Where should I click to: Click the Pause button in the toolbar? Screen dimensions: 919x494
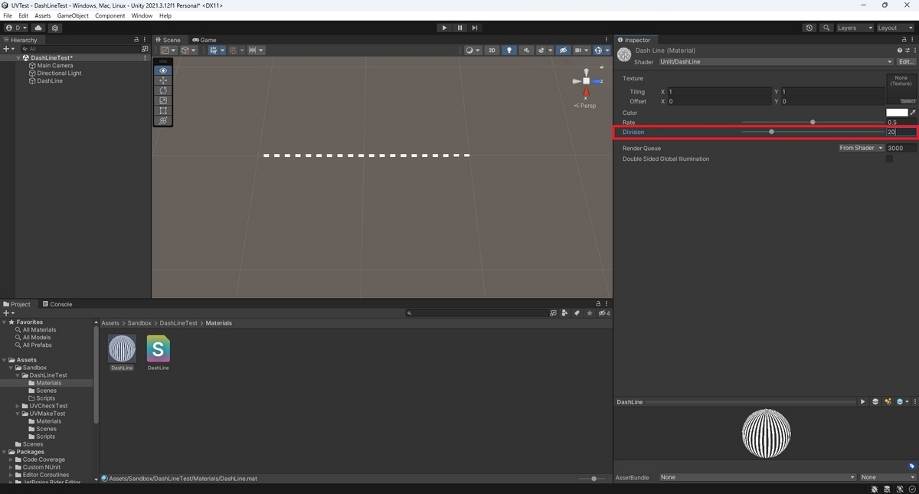click(459, 27)
